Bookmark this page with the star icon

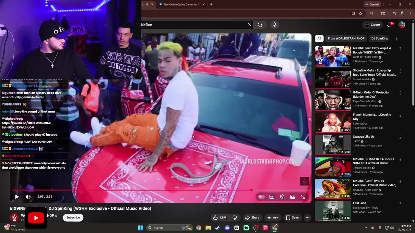(361, 14)
